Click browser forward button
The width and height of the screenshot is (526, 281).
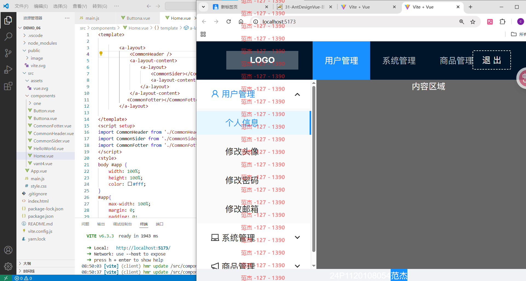[x=216, y=22]
